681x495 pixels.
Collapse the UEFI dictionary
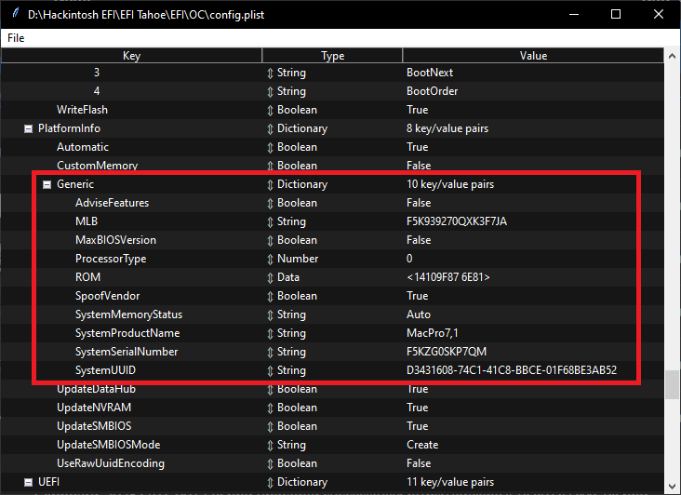[28, 482]
